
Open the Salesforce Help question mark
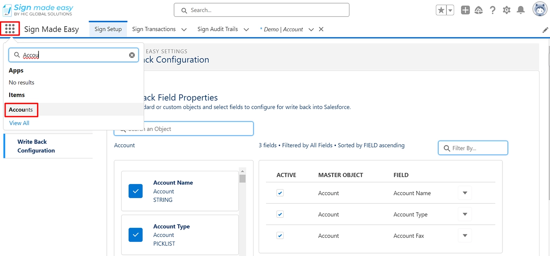click(x=492, y=10)
